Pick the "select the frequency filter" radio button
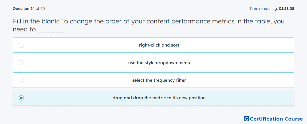The height and width of the screenshot is (124, 307). click(21, 80)
